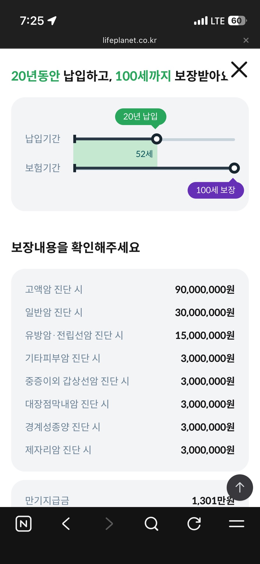Close the popup with large X
The width and height of the screenshot is (260, 564).
239,70
